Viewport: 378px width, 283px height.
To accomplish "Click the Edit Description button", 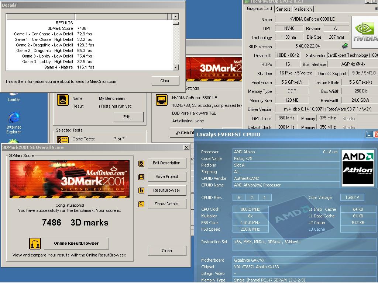I will point(166,163).
